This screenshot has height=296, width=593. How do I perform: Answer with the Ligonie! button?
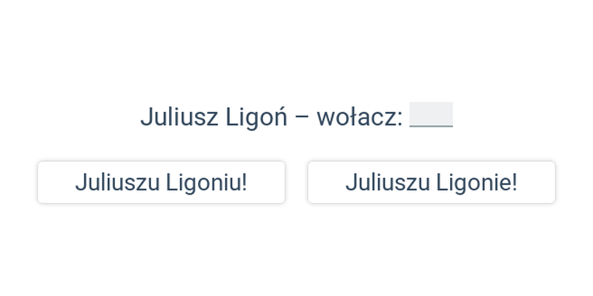tap(431, 182)
